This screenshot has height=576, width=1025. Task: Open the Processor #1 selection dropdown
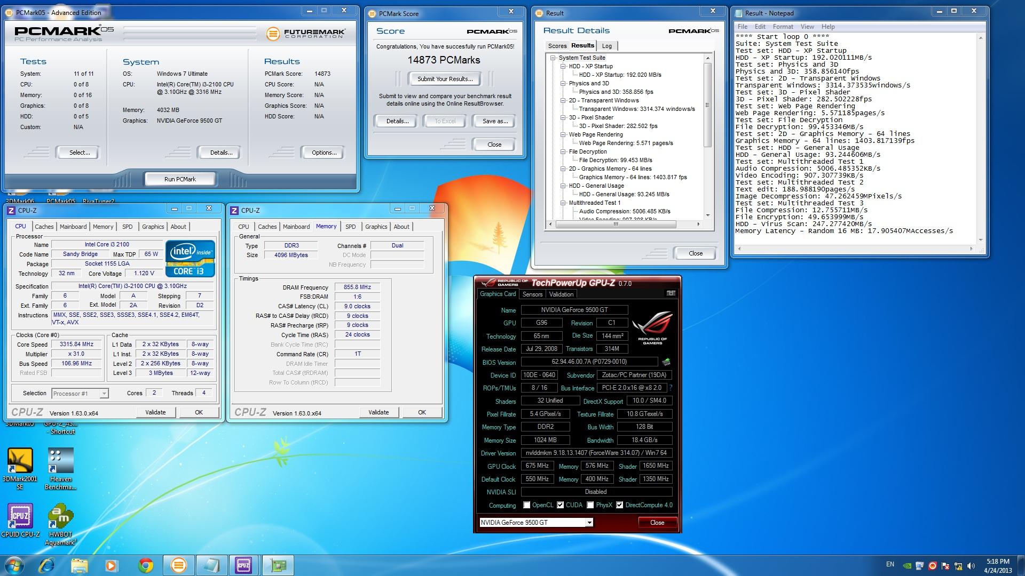click(x=80, y=394)
